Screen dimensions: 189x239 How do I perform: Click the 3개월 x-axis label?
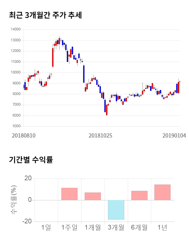click(116, 227)
